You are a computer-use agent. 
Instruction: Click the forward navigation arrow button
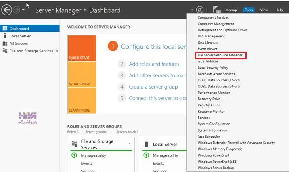pyautogui.click(x=17, y=10)
